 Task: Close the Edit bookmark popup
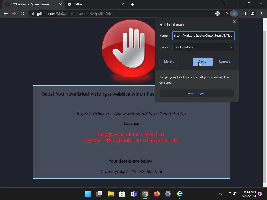(234, 21)
